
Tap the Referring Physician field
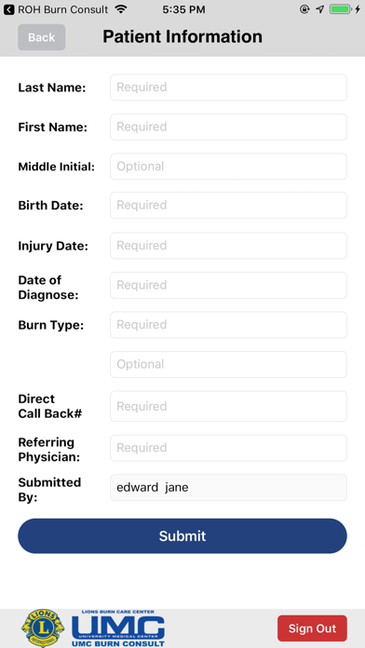(x=228, y=448)
